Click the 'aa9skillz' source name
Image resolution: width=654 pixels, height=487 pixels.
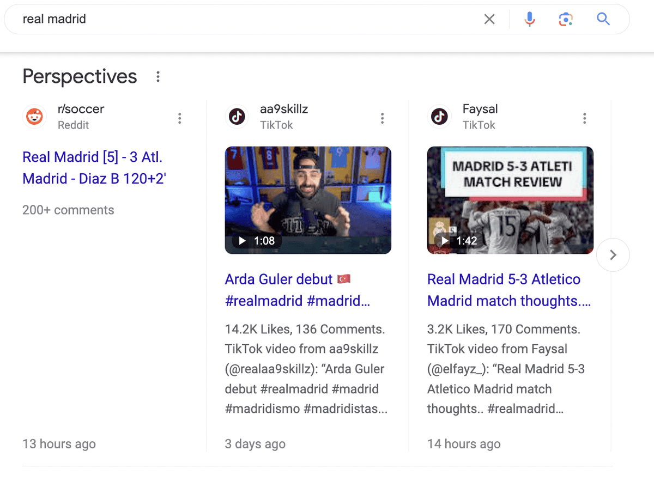(x=284, y=109)
